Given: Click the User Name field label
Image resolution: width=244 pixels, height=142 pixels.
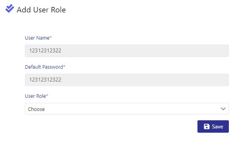Looking at the screenshot, I should click(37, 38).
